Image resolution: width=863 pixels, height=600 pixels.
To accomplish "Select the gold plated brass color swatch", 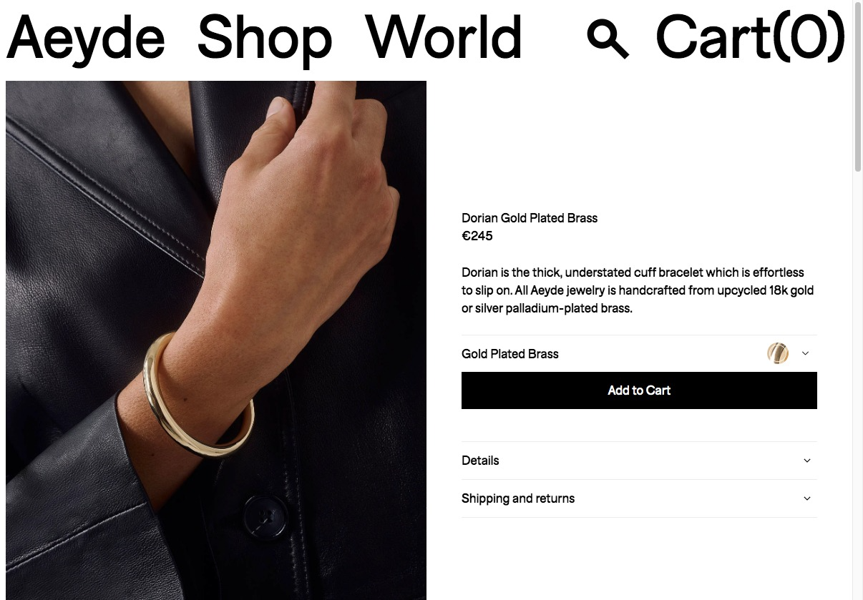I will 778,353.
